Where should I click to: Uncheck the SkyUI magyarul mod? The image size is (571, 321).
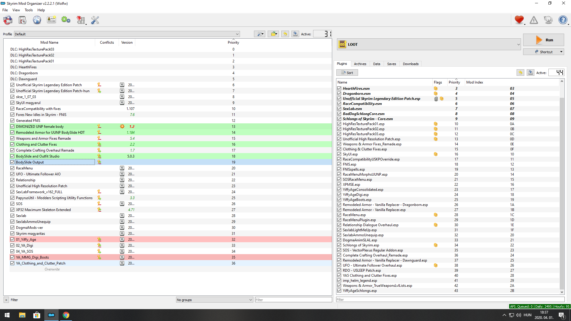[12, 103]
